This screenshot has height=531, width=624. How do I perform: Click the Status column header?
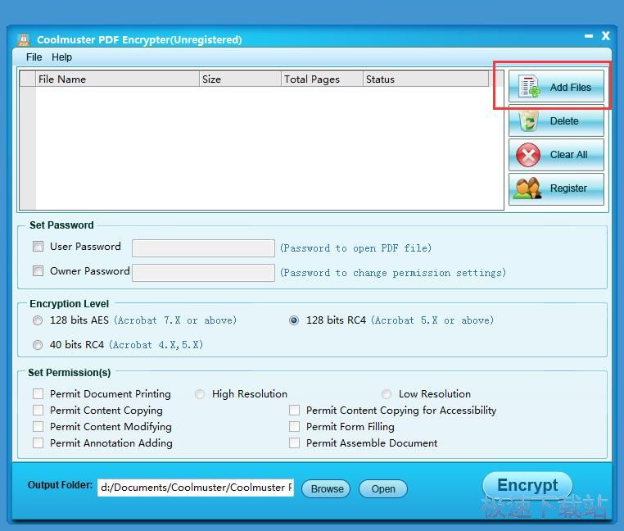[x=426, y=79]
